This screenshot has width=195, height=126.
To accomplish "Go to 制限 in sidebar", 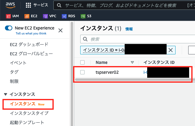I will click(x=14, y=81).
